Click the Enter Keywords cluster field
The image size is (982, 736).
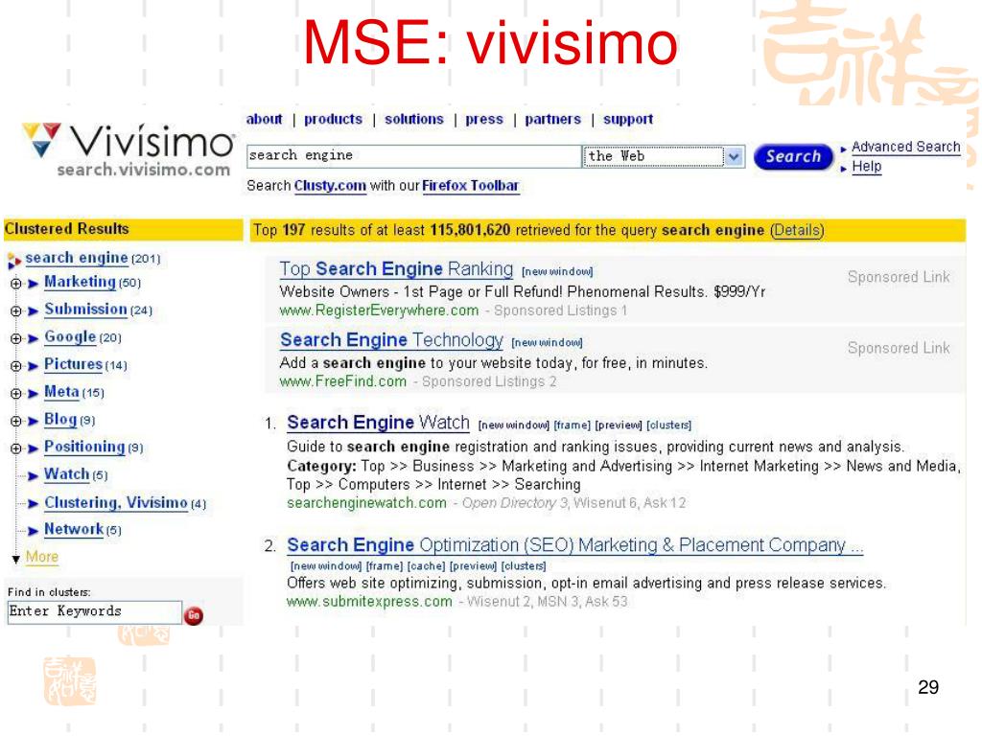click(x=95, y=611)
